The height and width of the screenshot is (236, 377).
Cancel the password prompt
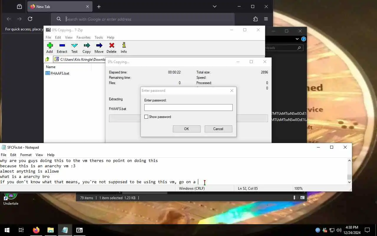[218, 129]
